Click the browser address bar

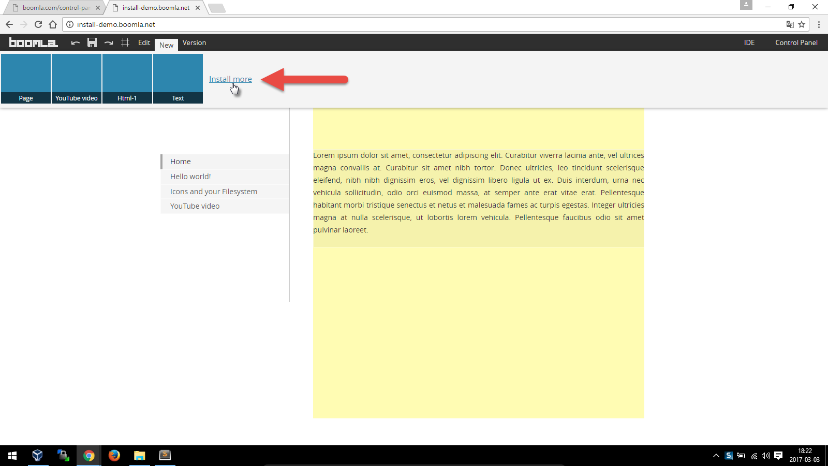click(414, 24)
